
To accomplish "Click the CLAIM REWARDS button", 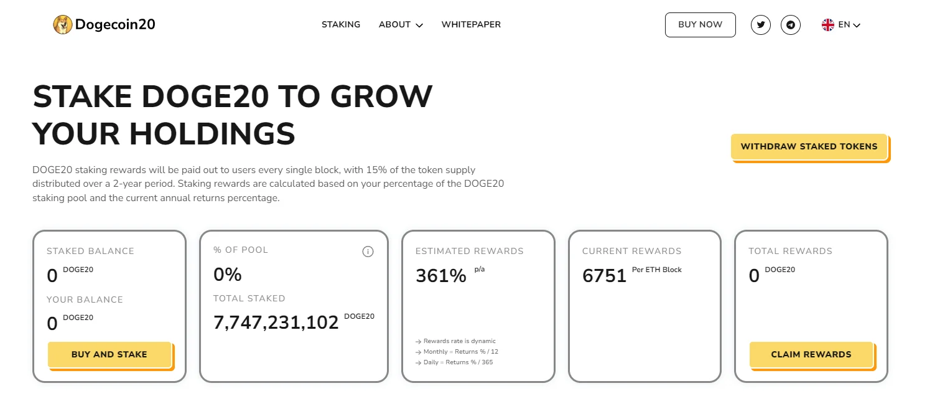I will click(x=811, y=354).
